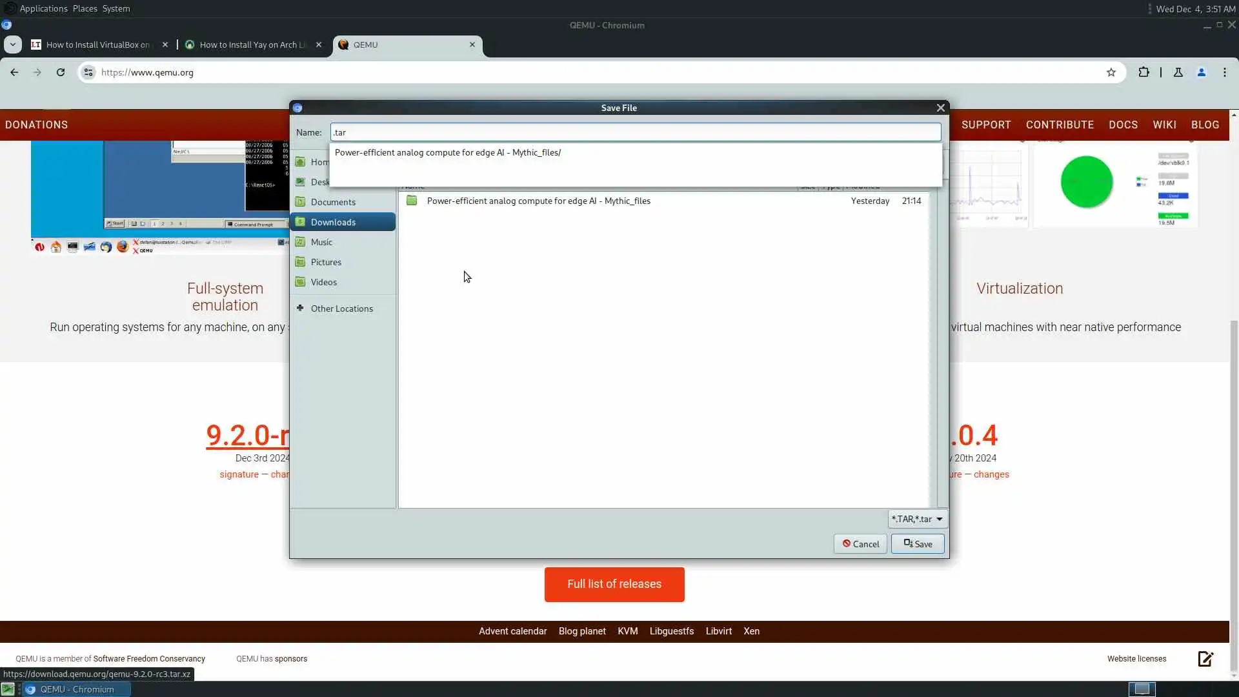Image resolution: width=1239 pixels, height=697 pixels.
Task: Open the profile avatar icon
Action: coord(1201,72)
